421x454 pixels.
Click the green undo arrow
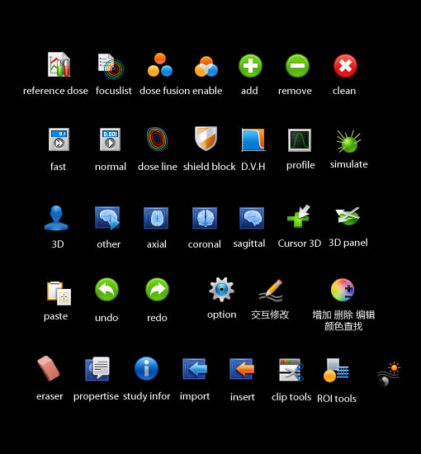[106, 290]
